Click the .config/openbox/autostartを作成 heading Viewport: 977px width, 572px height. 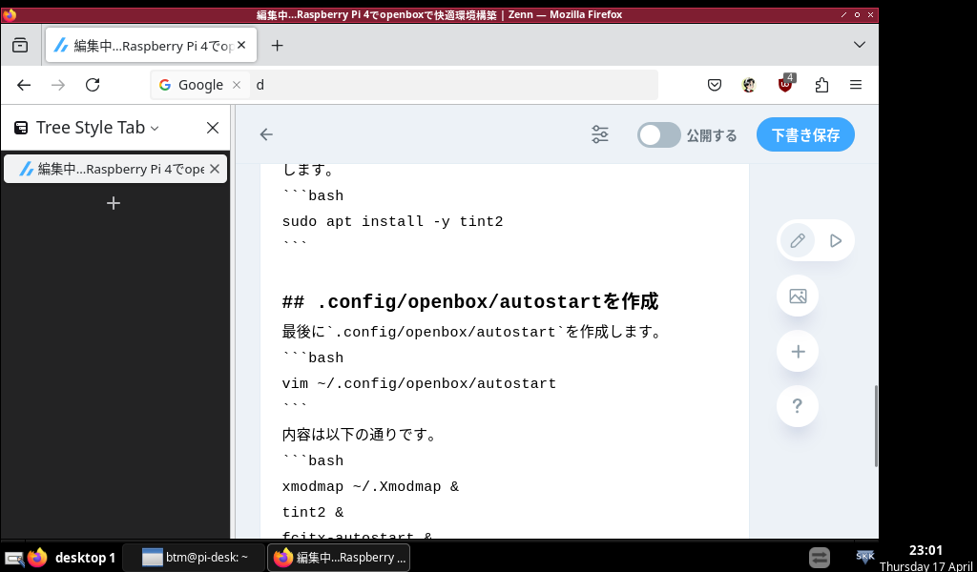click(x=469, y=302)
